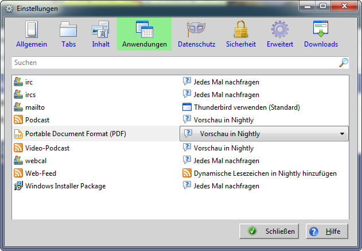This screenshot has height=251, width=362.
Task: Click the Thunderbird verwenden action for mailto
Action: [x=247, y=107]
